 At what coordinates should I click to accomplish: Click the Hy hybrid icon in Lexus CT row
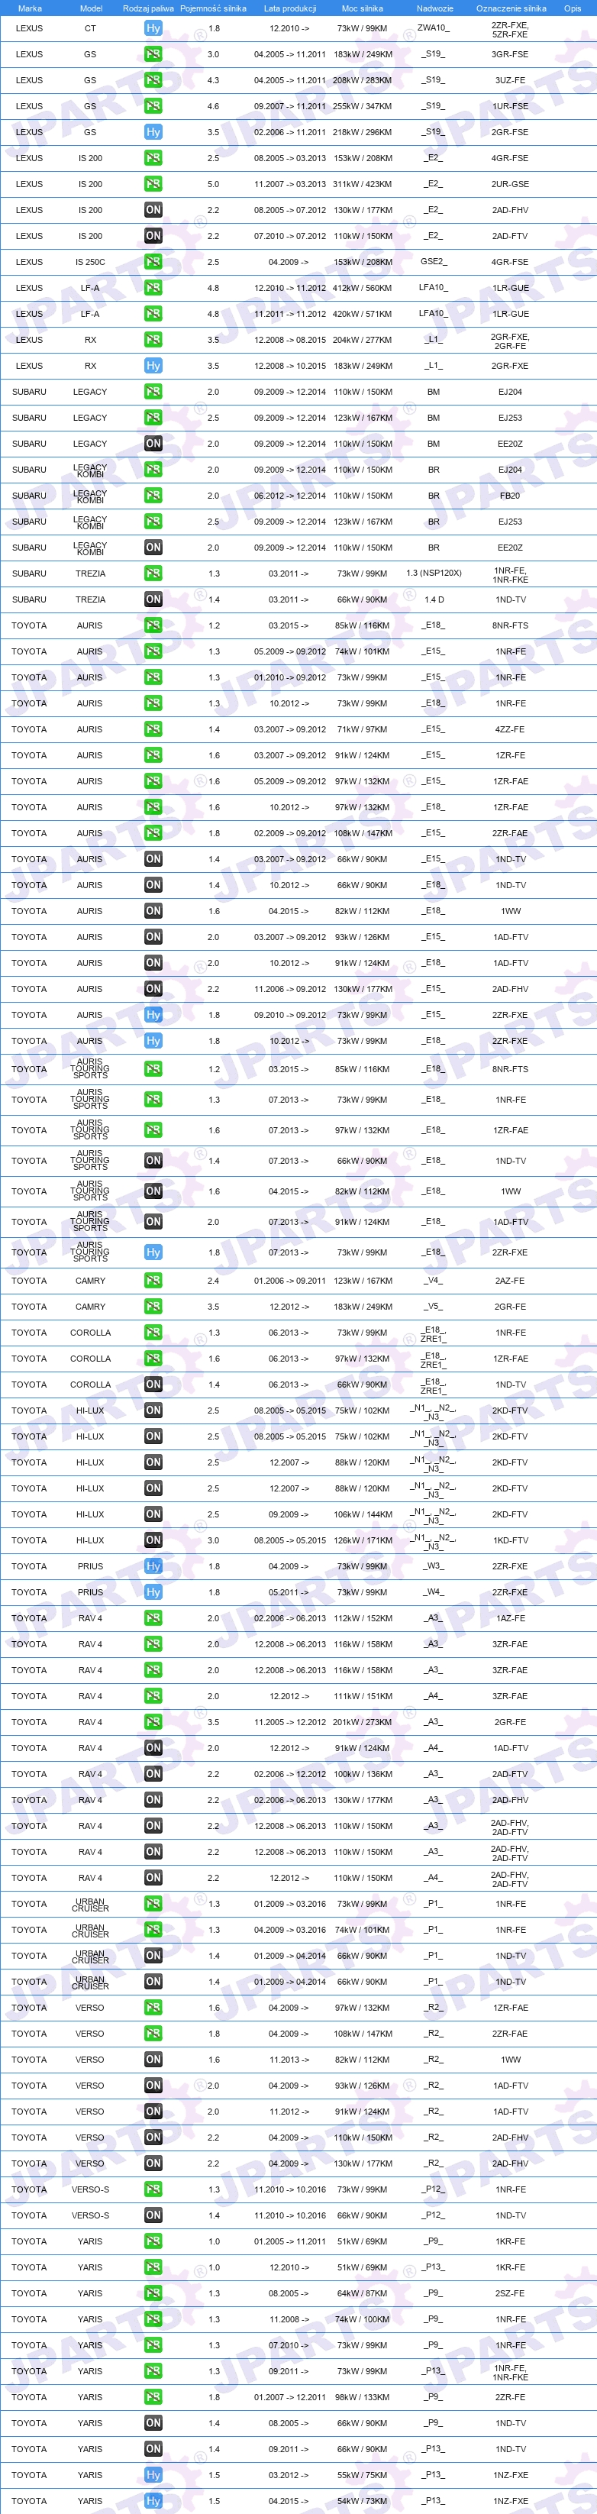coord(153,28)
